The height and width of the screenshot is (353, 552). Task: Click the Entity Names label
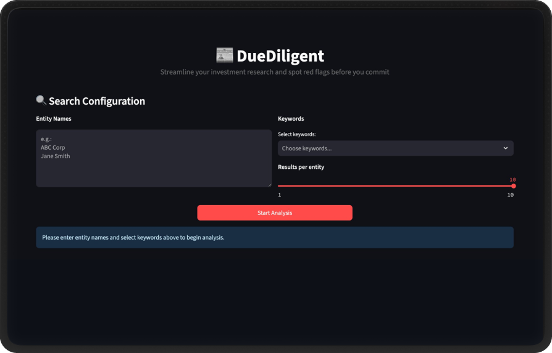point(54,119)
